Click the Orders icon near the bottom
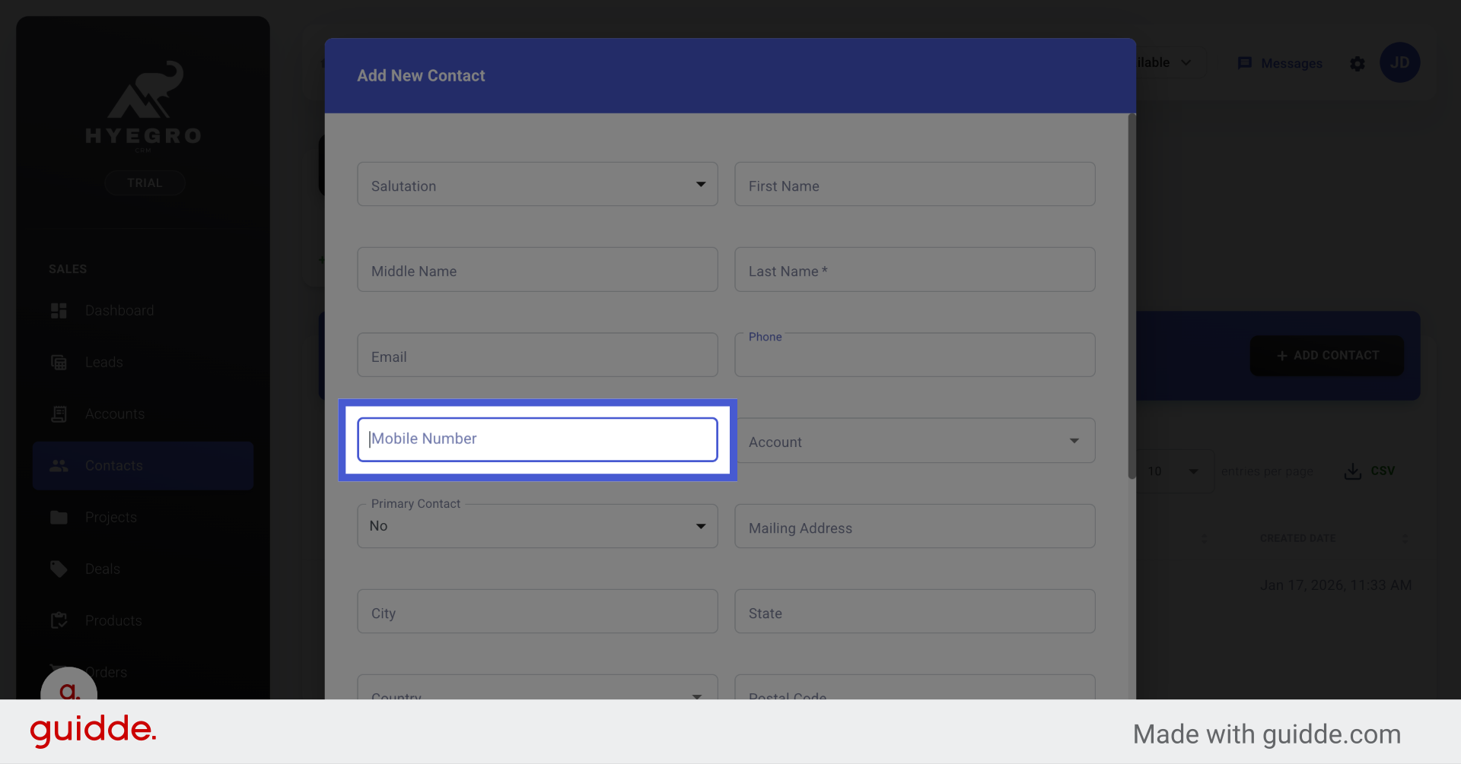The image size is (1461, 764). [x=59, y=672]
